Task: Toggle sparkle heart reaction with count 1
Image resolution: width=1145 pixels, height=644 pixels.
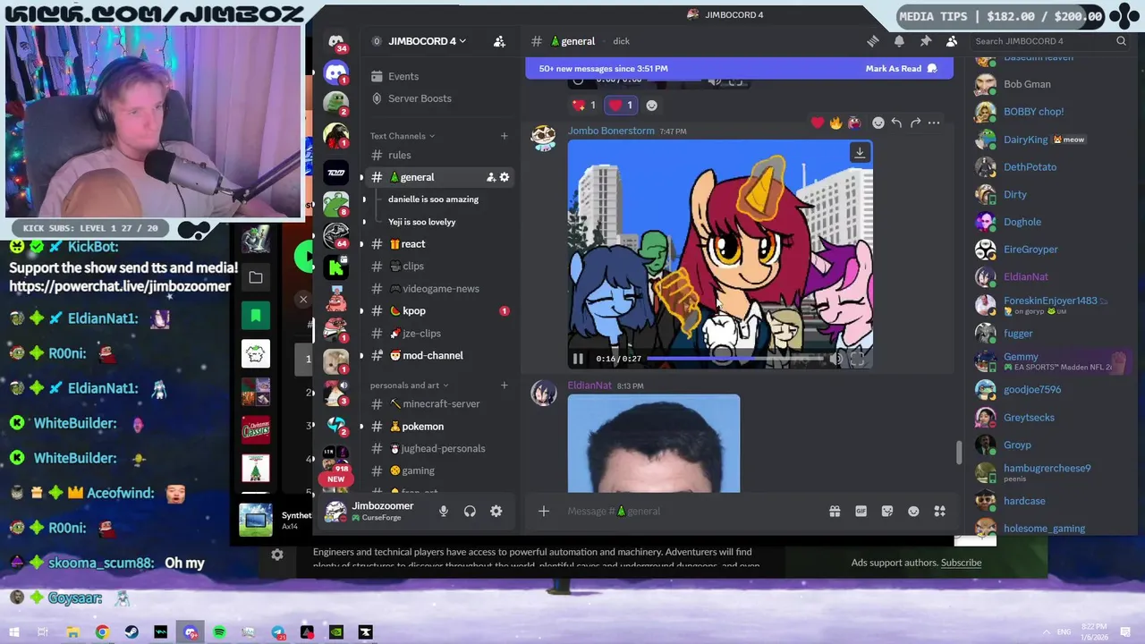Action: pyautogui.click(x=584, y=106)
